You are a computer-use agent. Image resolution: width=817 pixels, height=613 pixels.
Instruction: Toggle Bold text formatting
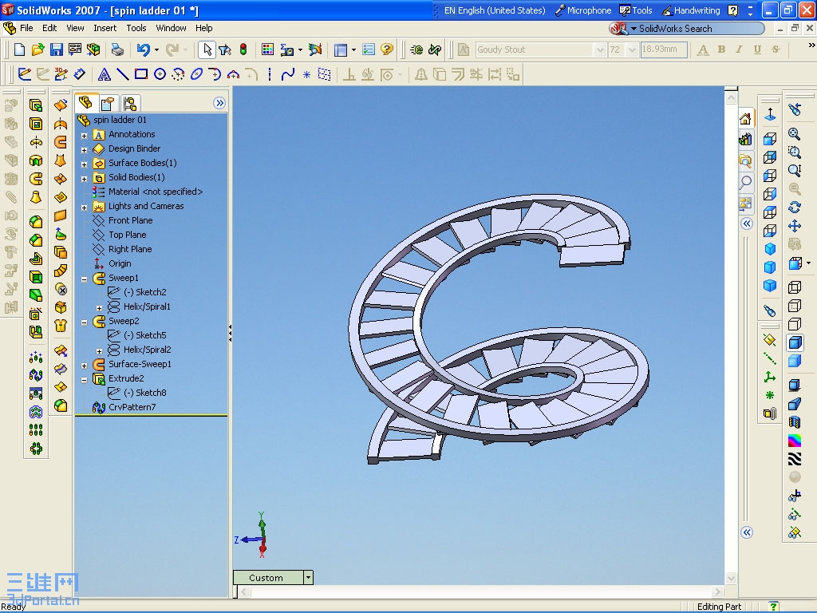tap(721, 49)
